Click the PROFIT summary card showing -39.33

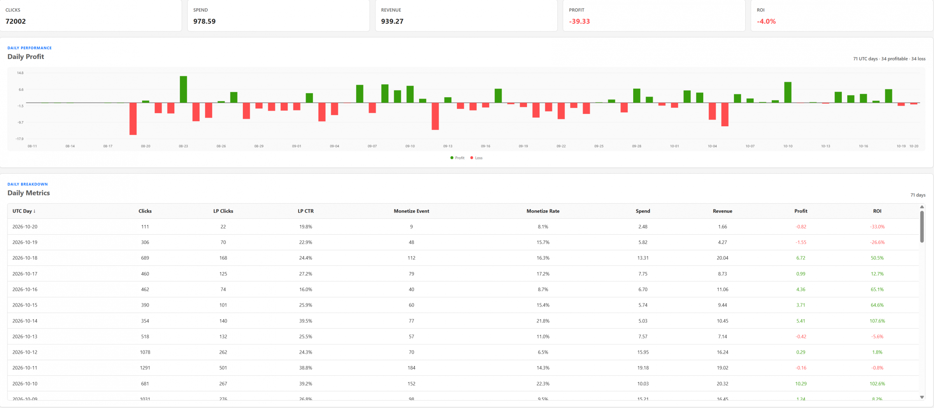(x=654, y=16)
